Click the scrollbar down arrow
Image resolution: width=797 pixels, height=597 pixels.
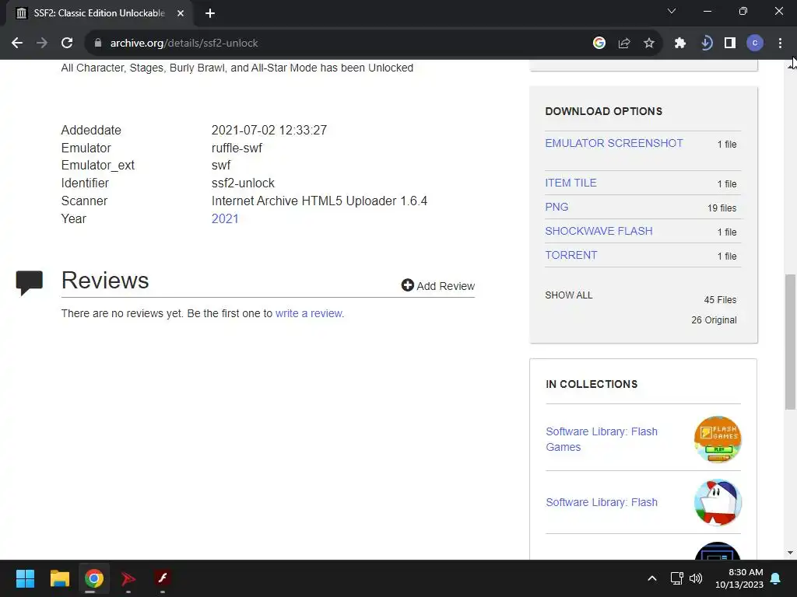pyautogui.click(x=790, y=553)
